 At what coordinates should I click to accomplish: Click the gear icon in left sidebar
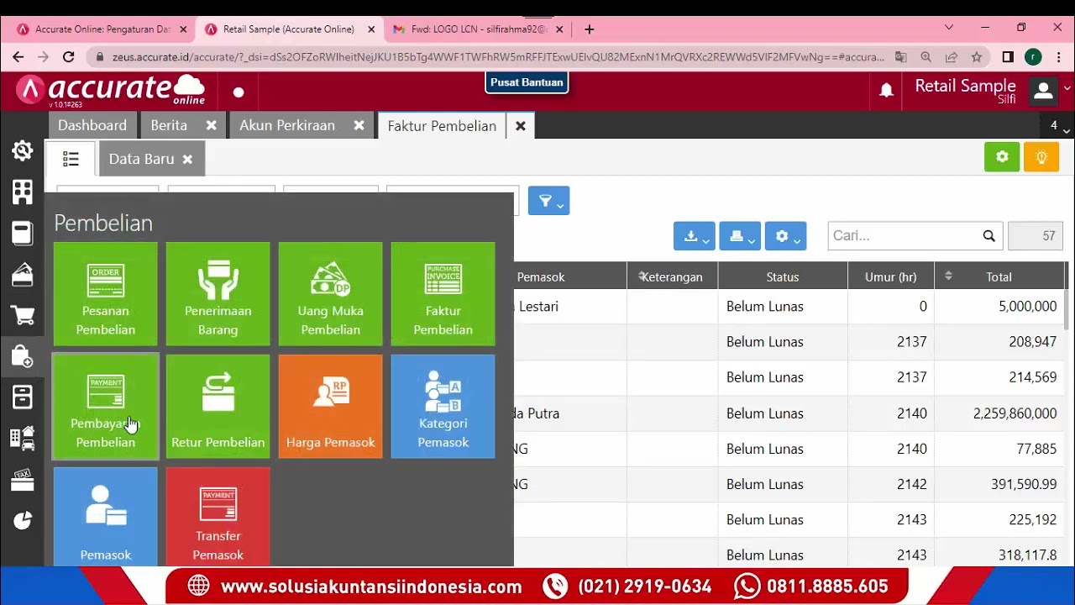[23, 151]
